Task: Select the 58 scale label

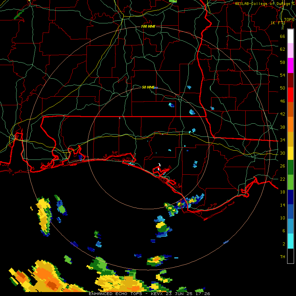Action: click(283, 62)
